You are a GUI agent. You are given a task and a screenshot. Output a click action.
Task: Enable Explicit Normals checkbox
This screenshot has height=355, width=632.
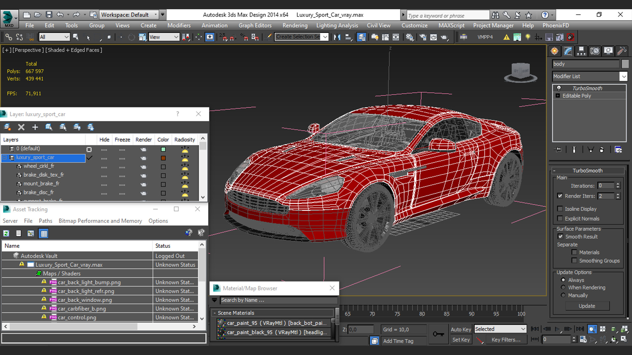(560, 219)
